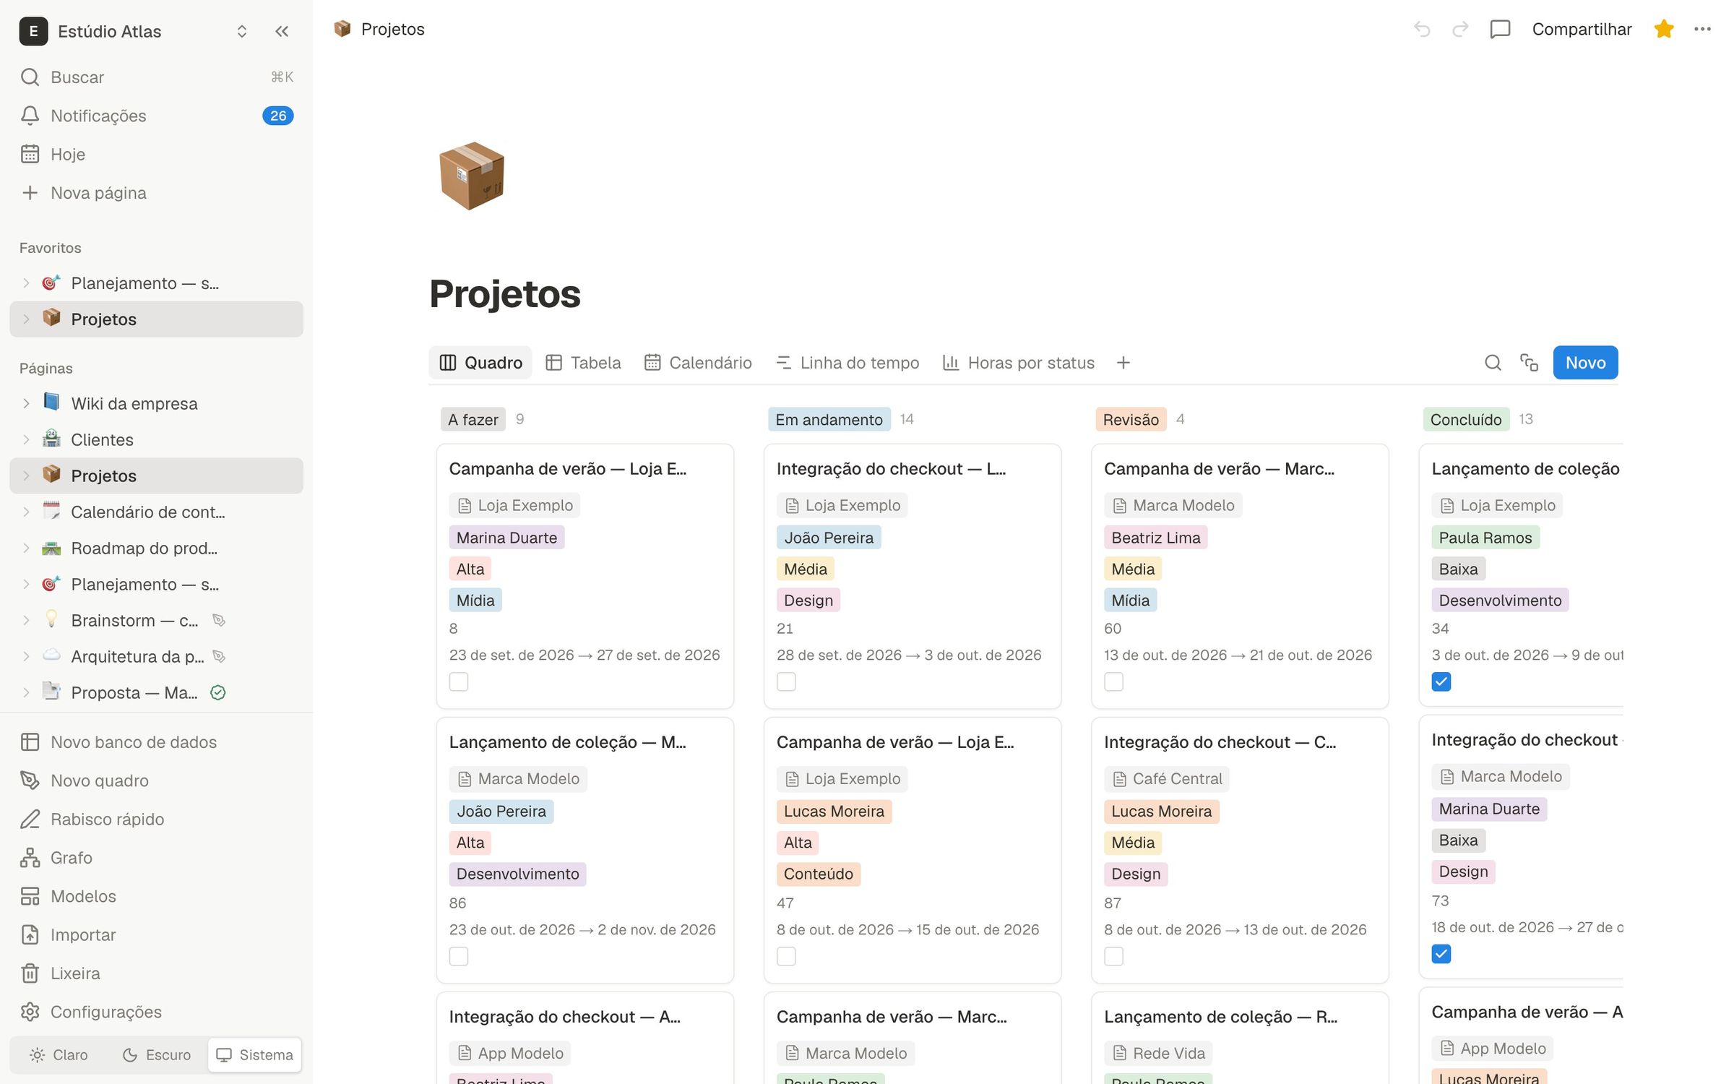Viewport: 1734px width, 1084px height.
Task: Check the box on Campanha de verão — Marc card in Revisão
Action: point(1113,681)
